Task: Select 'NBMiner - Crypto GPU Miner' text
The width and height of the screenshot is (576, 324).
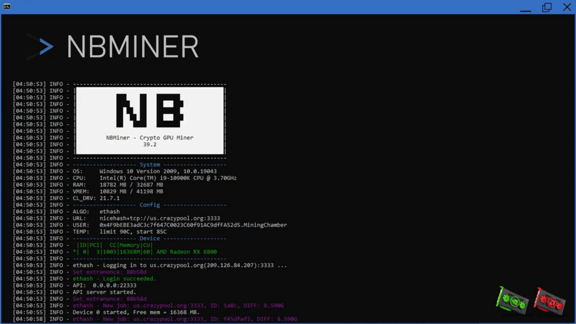Action: click(150, 138)
